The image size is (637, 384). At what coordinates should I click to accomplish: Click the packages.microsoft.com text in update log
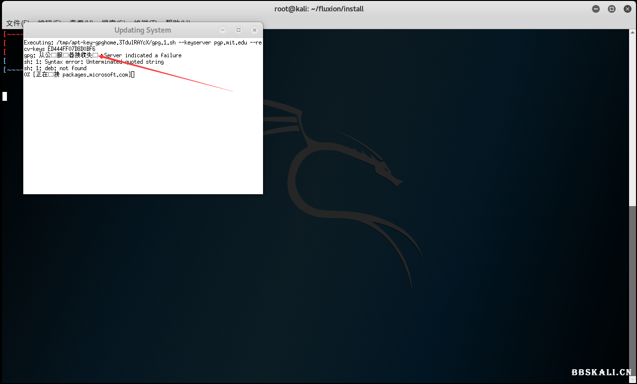pos(95,75)
